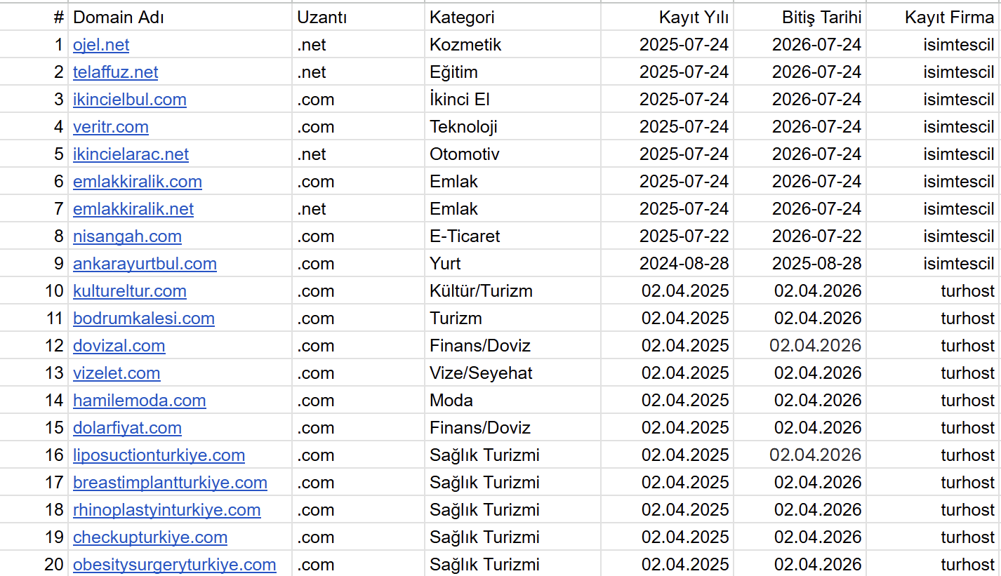Viewport: 1001px width, 576px height.
Task: Open the telaffuz.net domain link
Action: point(116,72)
